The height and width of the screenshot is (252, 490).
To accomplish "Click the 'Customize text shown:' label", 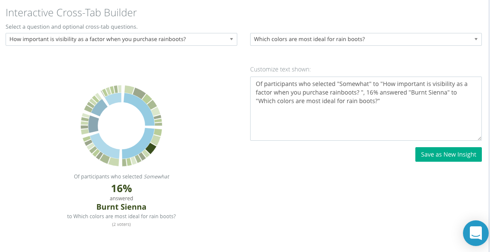I will click(x=281, y=69).
